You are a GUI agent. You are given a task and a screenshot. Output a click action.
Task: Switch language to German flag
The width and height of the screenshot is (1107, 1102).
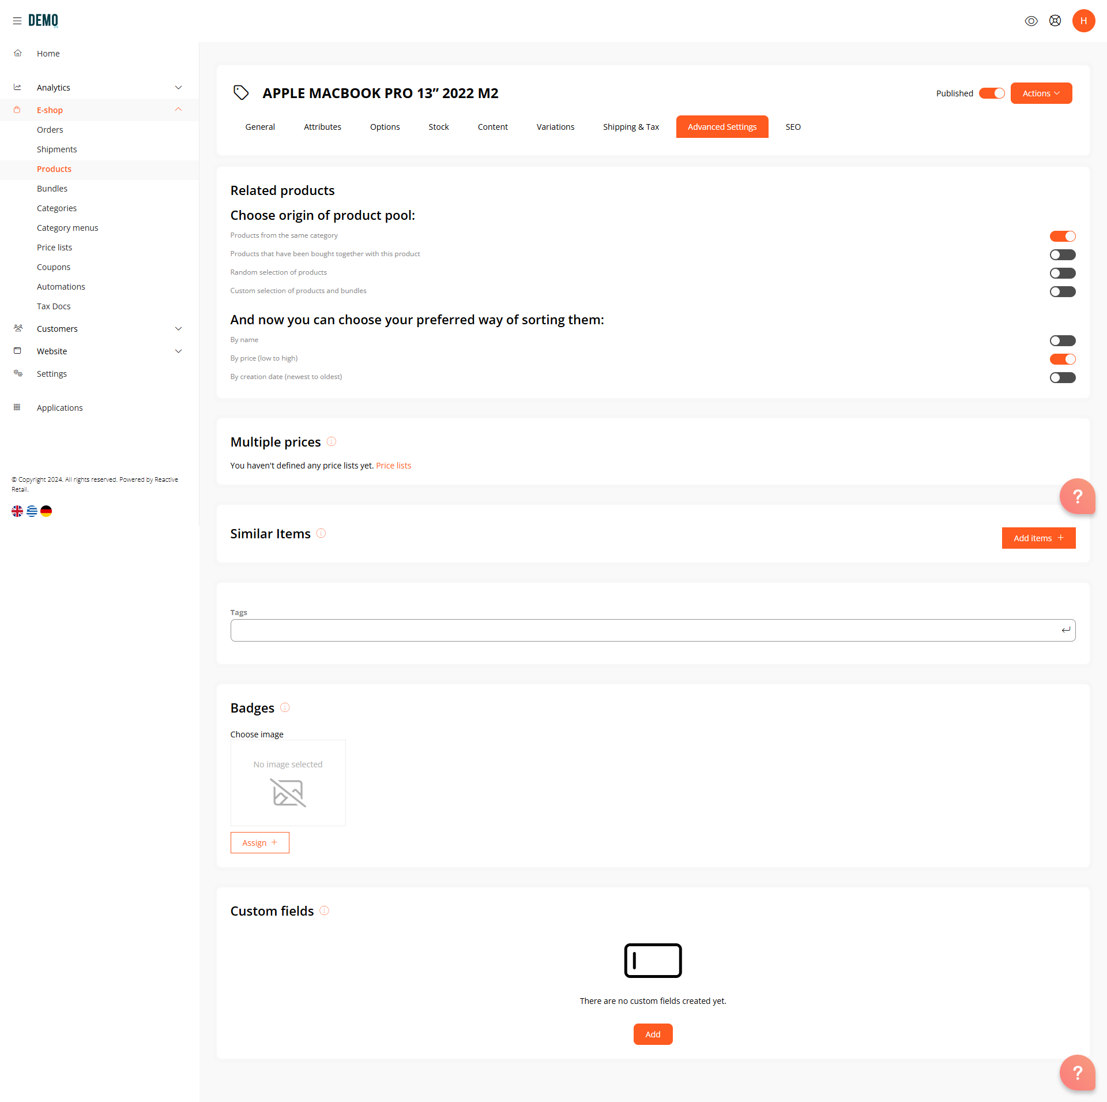coord(46,511)
